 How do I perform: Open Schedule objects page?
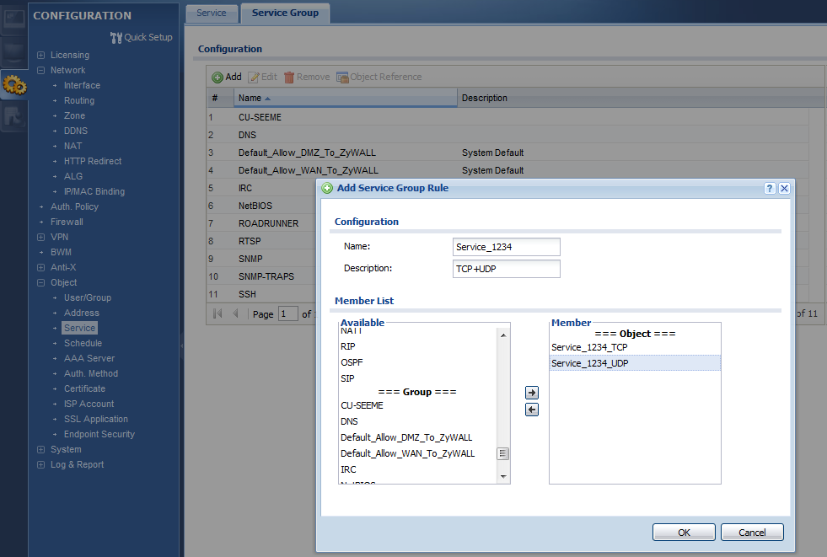tap(83, 344)
